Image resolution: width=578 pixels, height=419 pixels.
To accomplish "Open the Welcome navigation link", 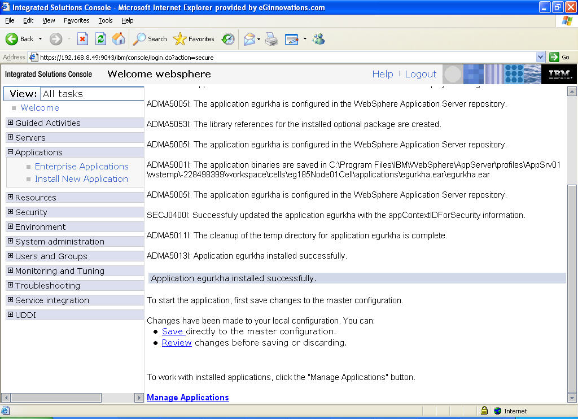I will (x=40, y=108).
